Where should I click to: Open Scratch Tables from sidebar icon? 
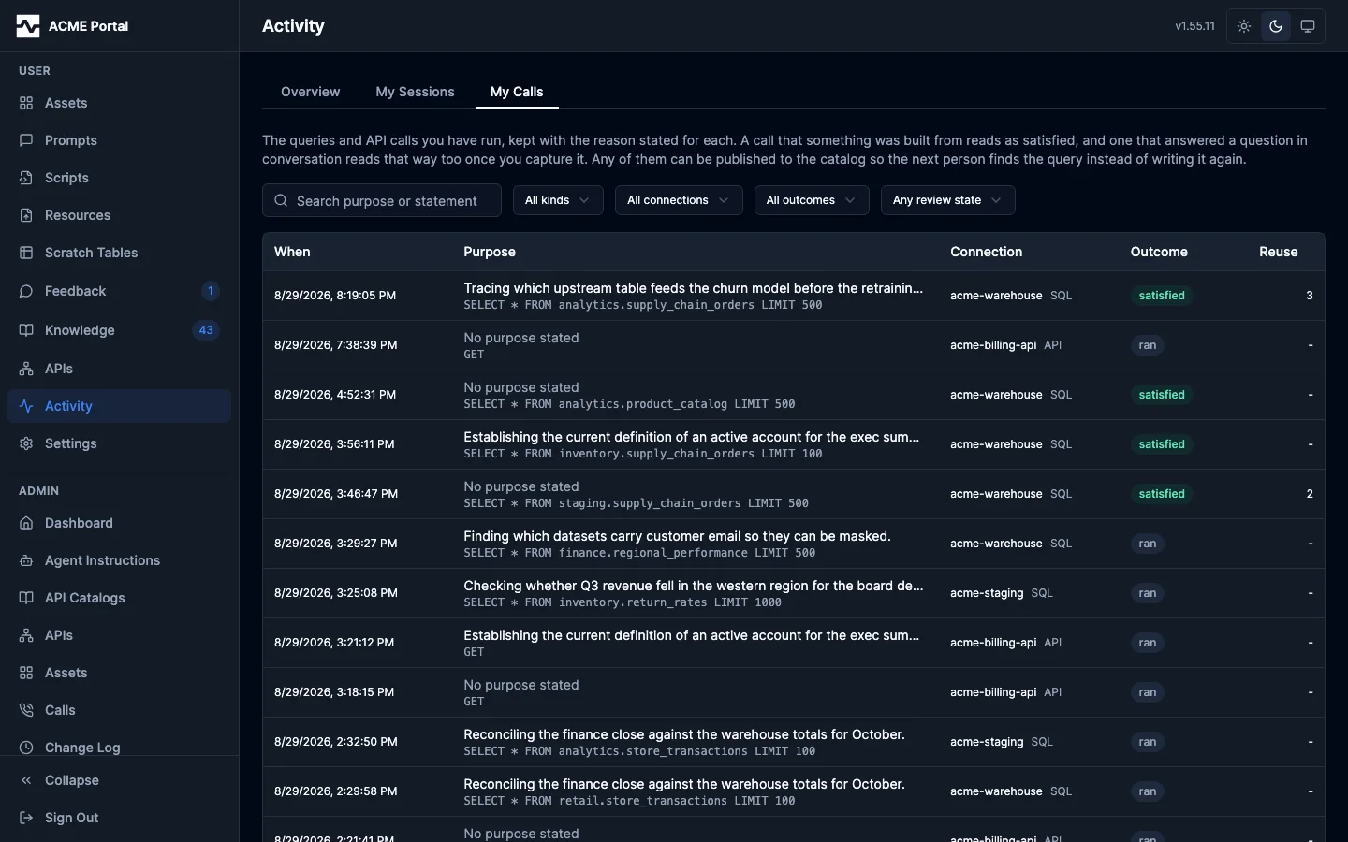click(26, 253)
